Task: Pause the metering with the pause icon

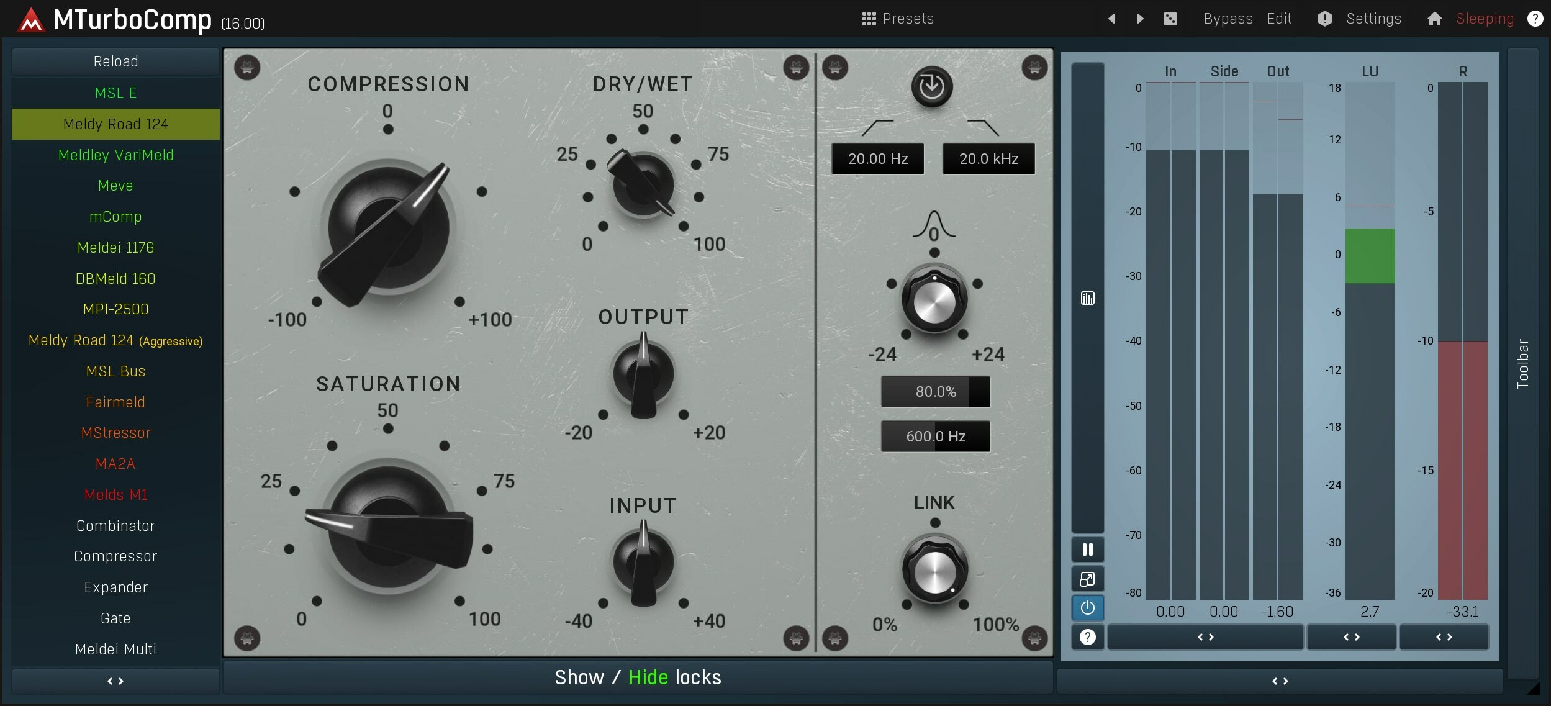Action: (1087, 549)
